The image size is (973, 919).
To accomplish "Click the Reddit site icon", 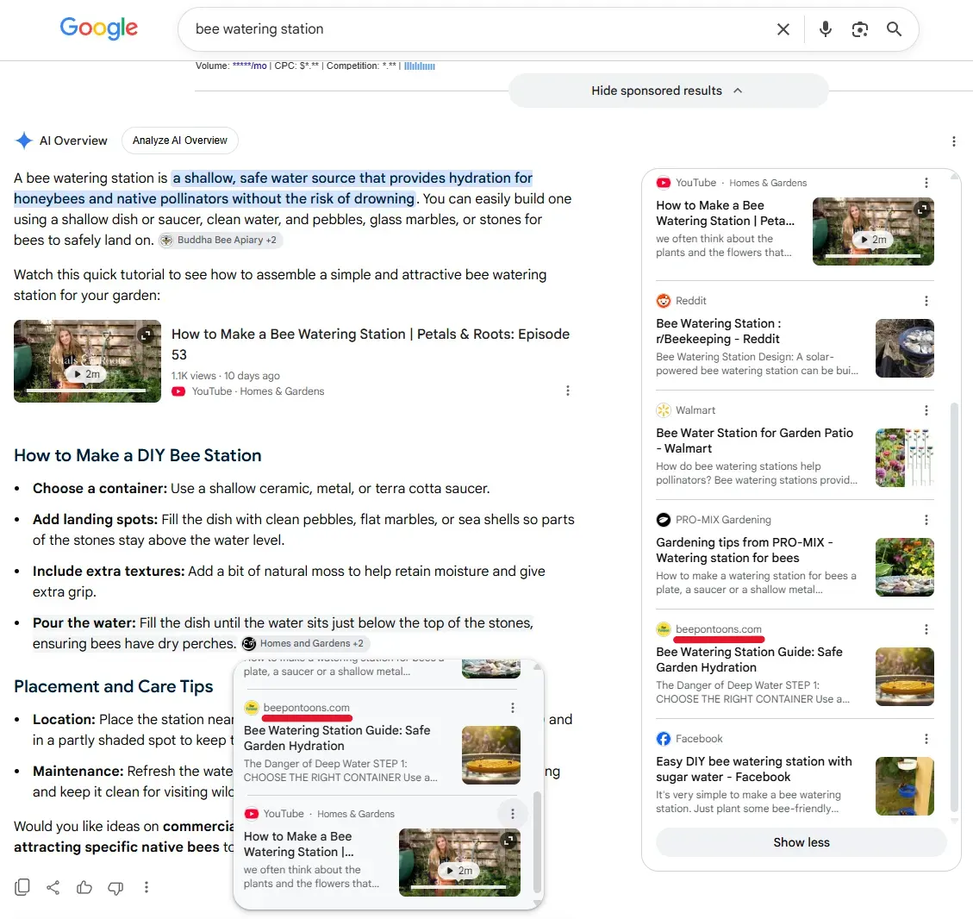I will click(664, 301).
